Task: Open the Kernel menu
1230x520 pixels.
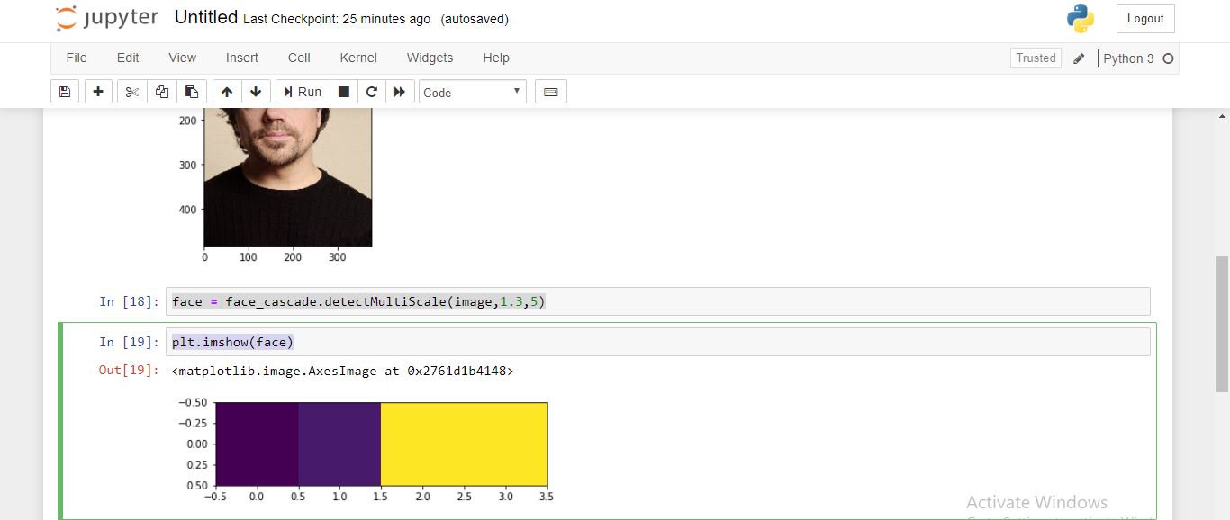Action: (x=358, y=58)
